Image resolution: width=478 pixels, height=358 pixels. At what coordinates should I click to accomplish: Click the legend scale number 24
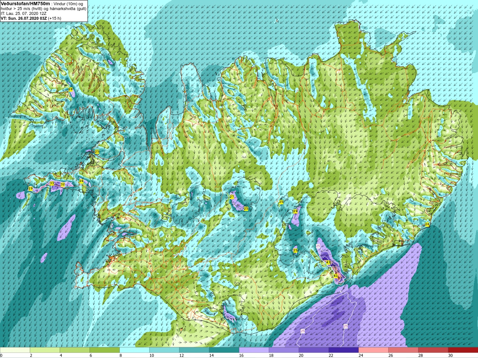tap(361, 355)
